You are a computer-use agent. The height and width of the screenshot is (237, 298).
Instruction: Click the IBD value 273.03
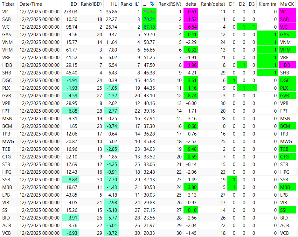point(70,11)
